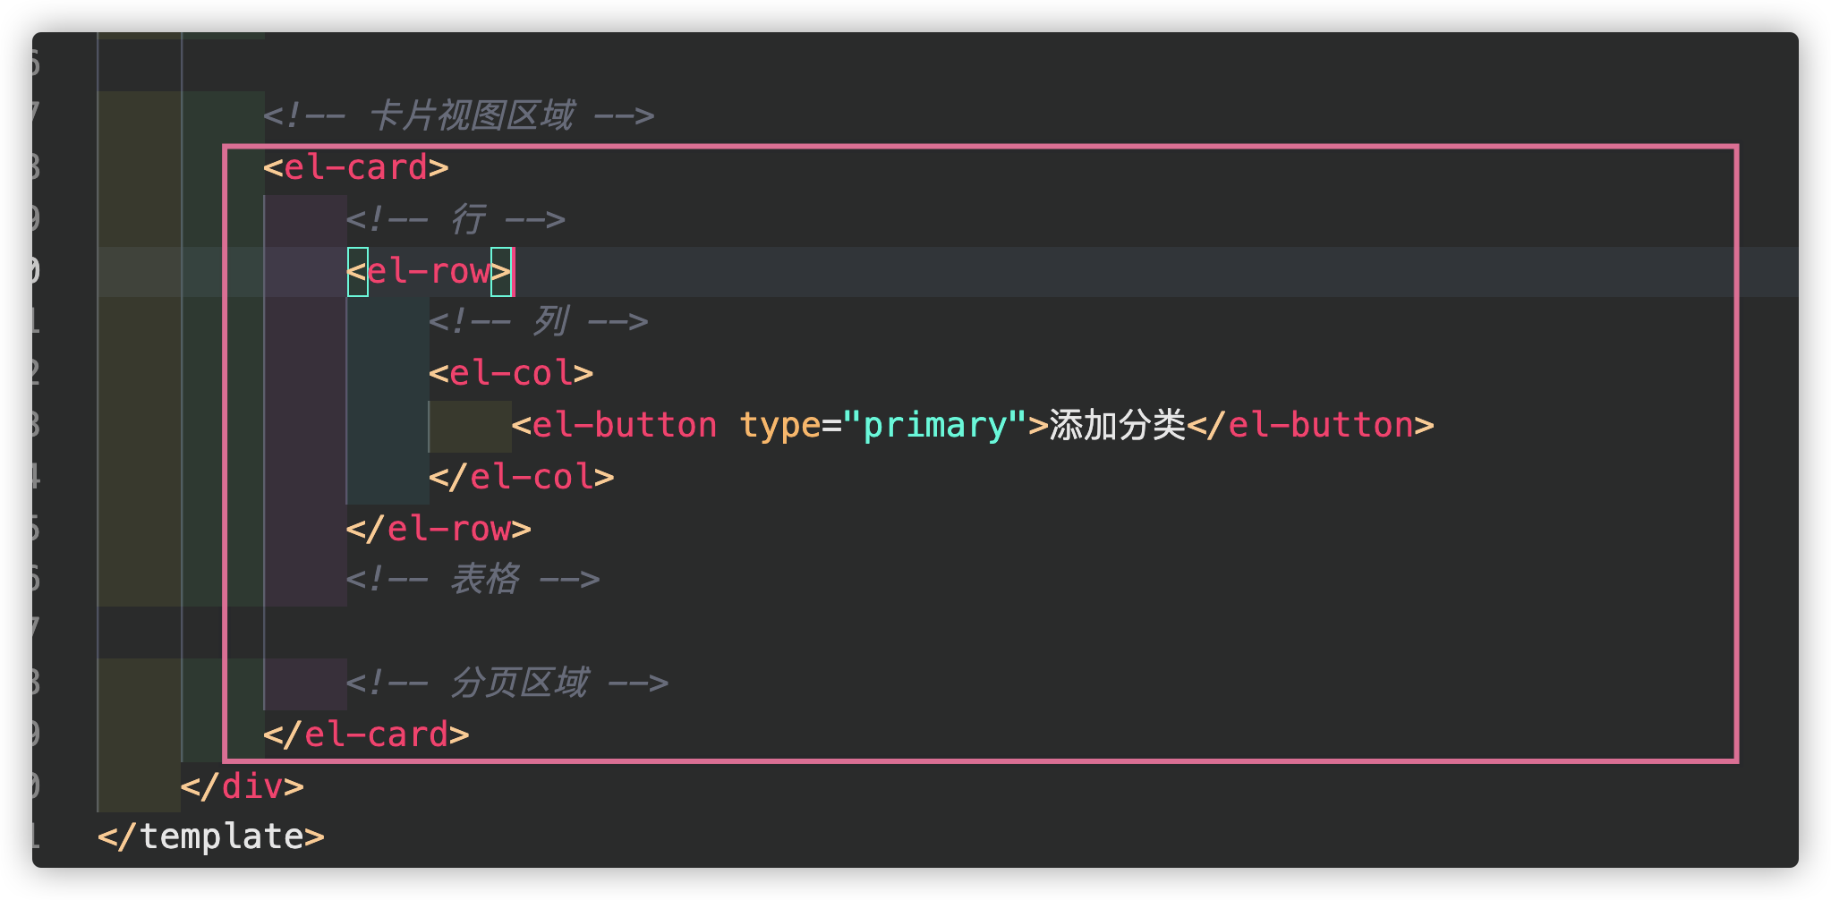Click the closing el-button tag
The image size is (1831, 900).
[1310, 425]
